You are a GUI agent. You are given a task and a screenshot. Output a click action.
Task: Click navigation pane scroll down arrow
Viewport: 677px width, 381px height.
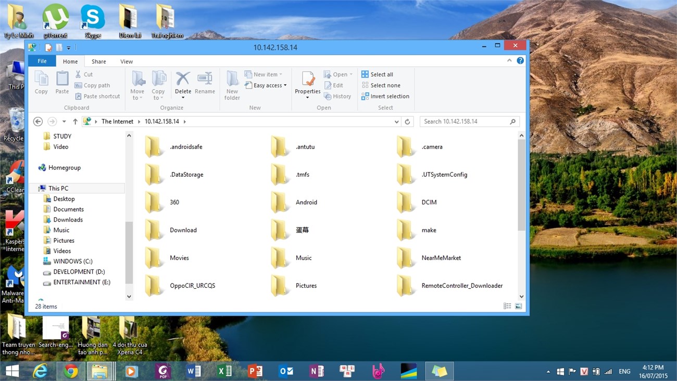(x=129, y=297)
